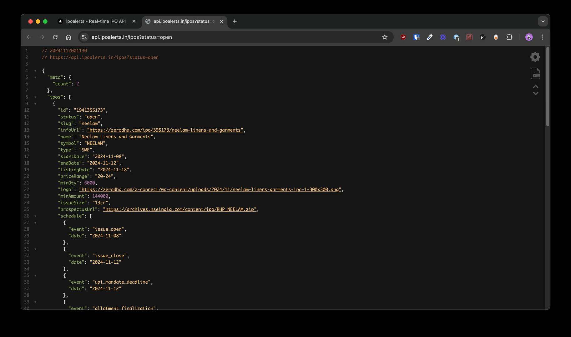Open the browser home page icon

(x=68, y=37)
